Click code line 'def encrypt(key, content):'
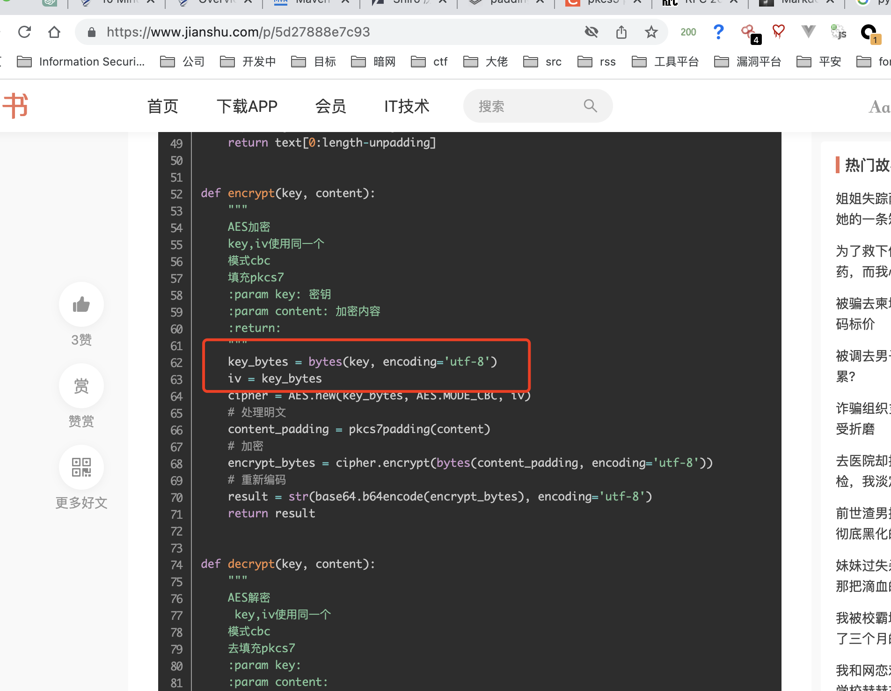This screenshot has height=691, width=891. pos(288,193)
